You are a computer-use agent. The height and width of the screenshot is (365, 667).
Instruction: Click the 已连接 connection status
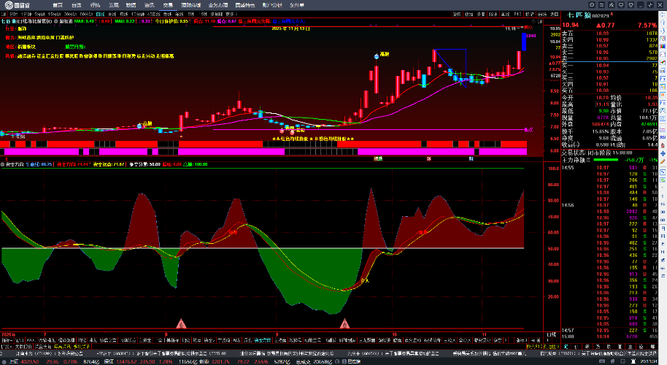point(354,361)
